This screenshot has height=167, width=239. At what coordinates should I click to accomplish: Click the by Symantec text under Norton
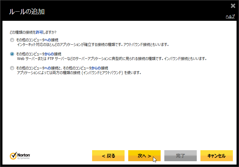pyautogui.click(x=24, y=158)
